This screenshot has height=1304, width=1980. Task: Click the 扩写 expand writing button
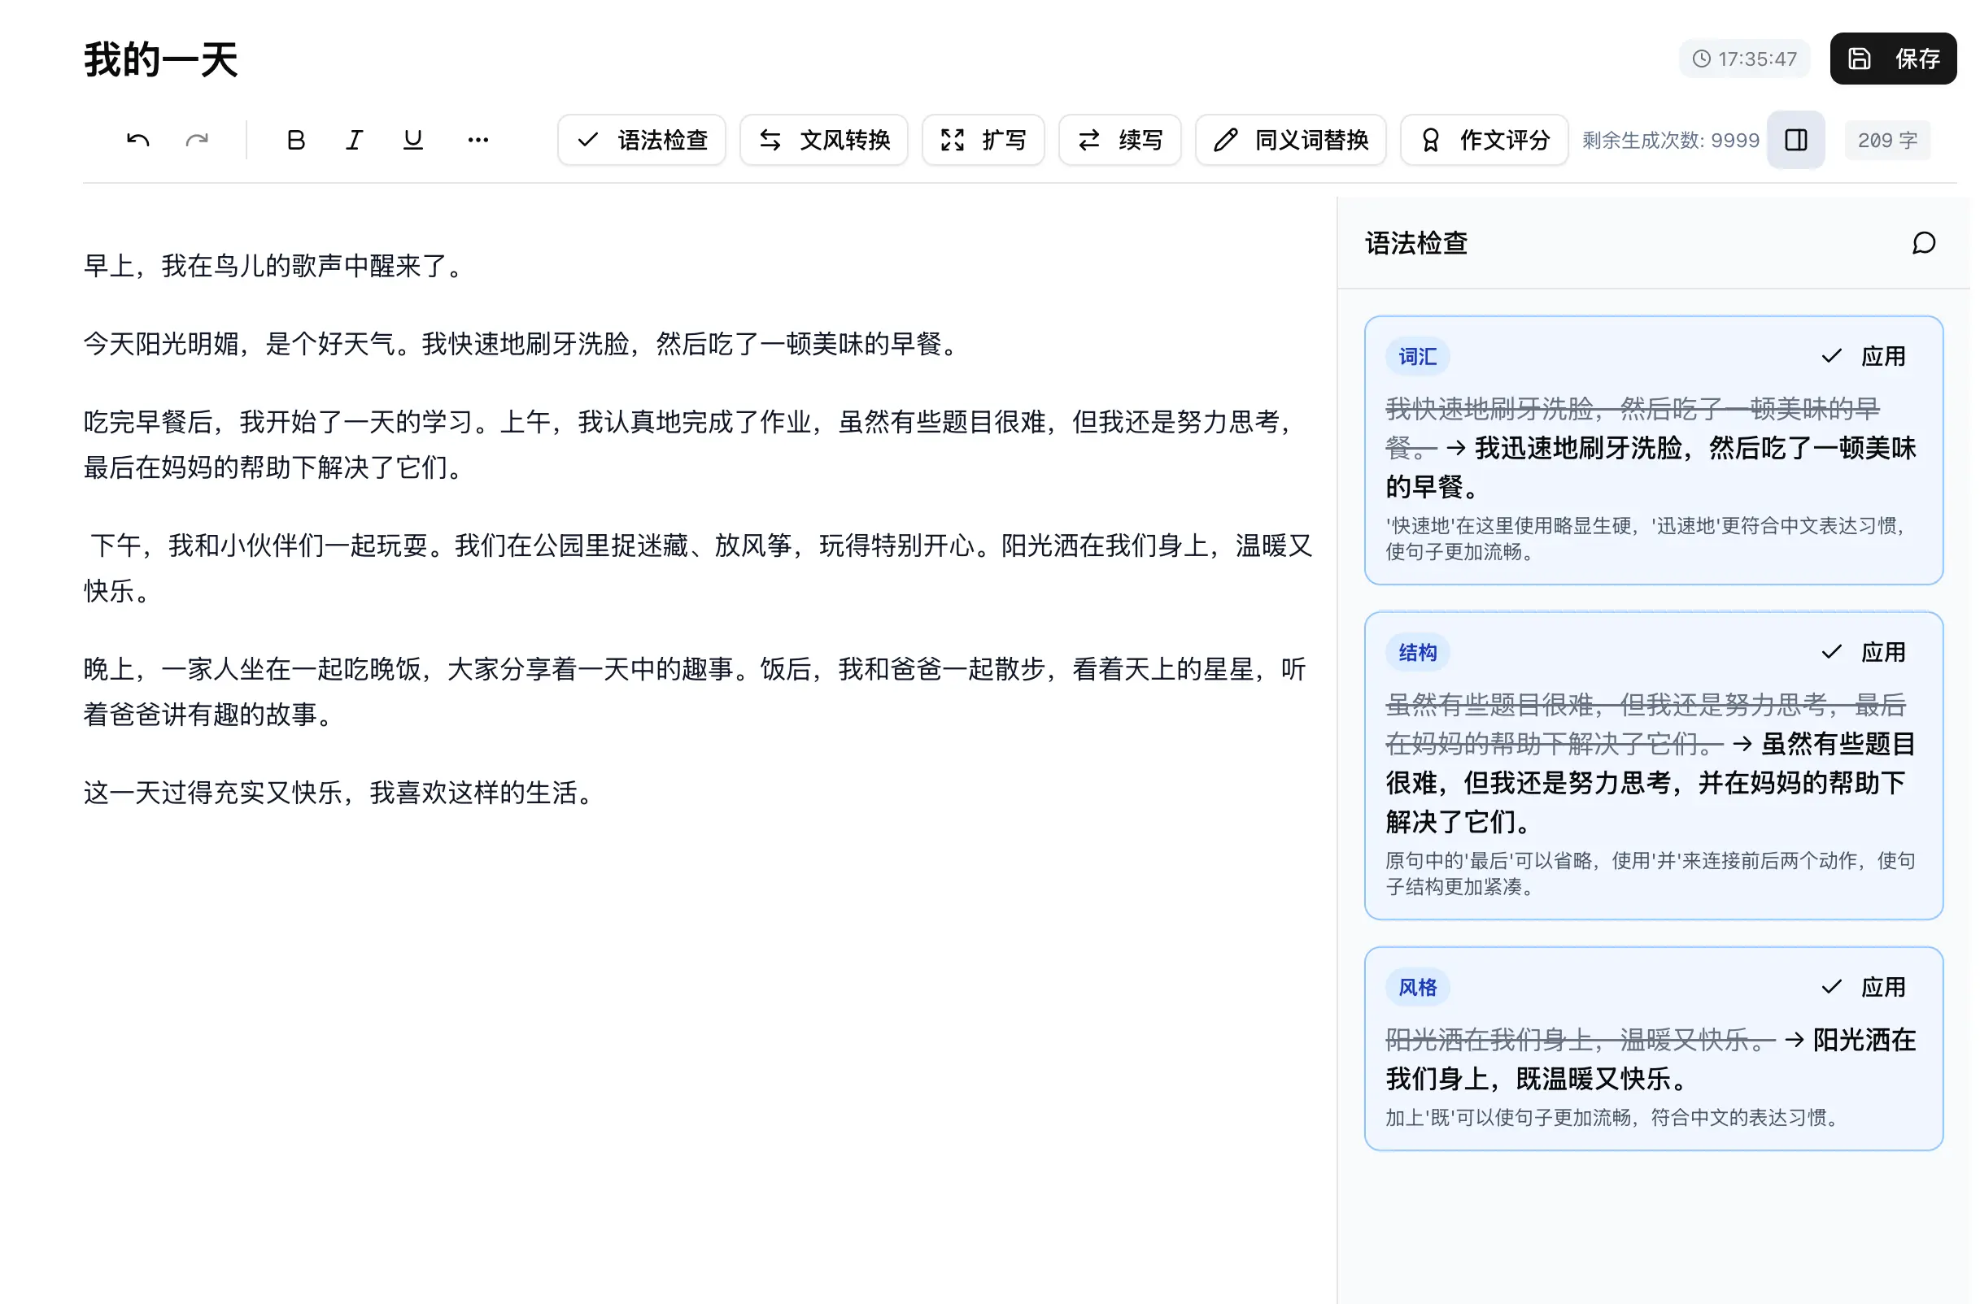pyautogui.click(x=983, y=140)
